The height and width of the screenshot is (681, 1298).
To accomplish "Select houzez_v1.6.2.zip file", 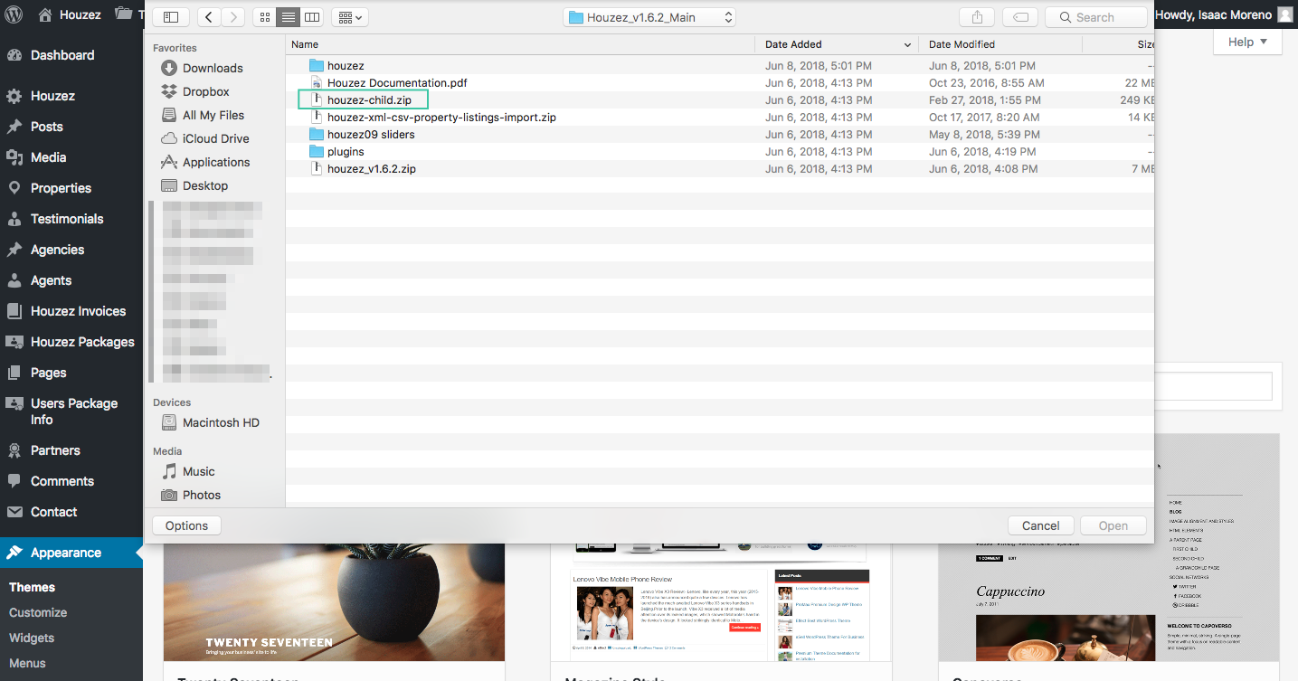I will tap(720, 169).
